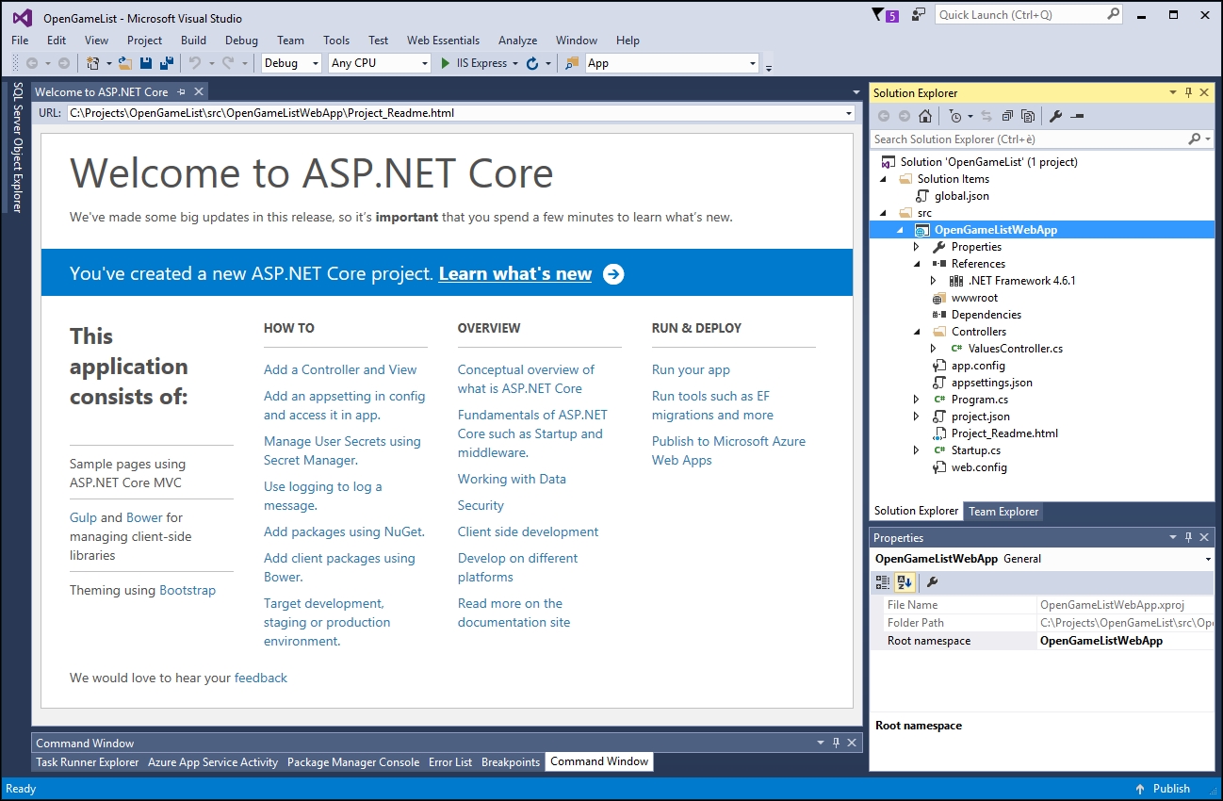Click the Categorized icon in Properties panel
This screenshot has width=1223, height=801.
pos(883,582)
